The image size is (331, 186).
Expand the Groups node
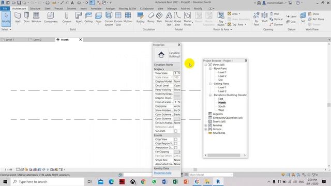point(206,129)
